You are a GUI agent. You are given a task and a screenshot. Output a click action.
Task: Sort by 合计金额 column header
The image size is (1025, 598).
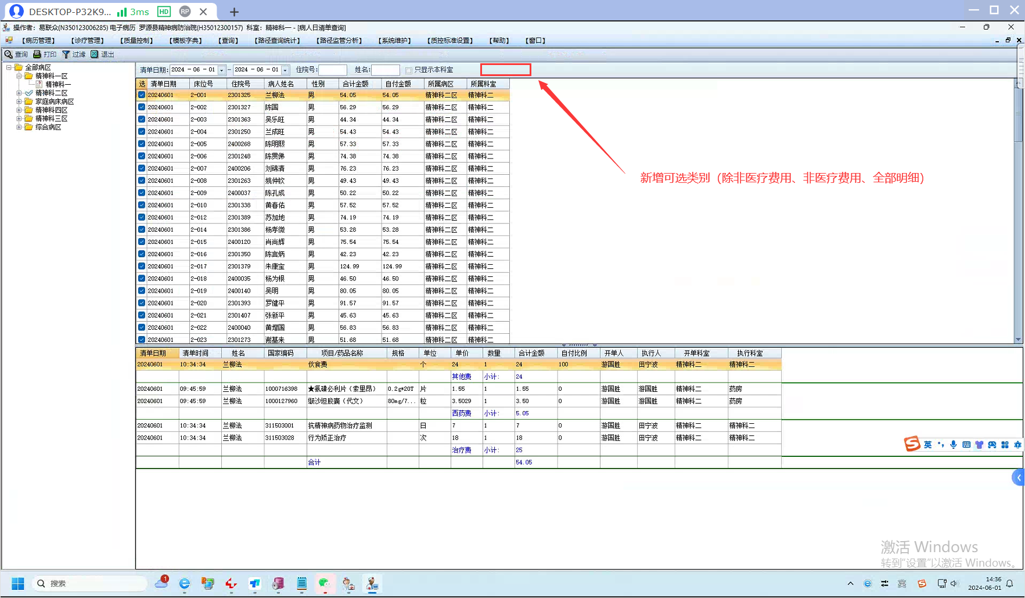[x=355, y=84]
